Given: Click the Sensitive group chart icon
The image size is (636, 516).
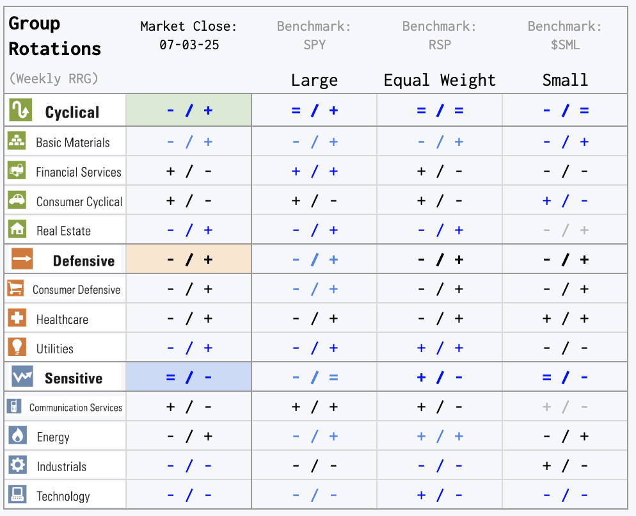Looking at the screenshot, I should (22, 376).
